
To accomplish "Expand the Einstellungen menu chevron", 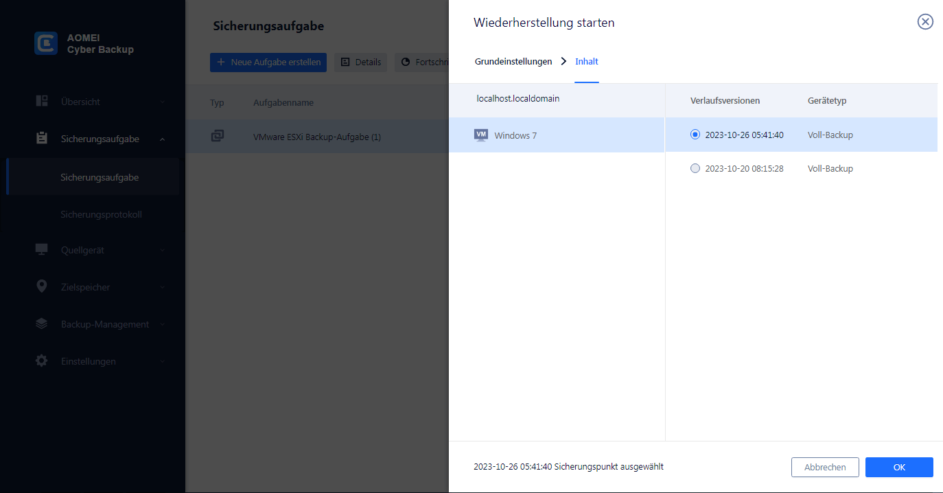I will pyautogui.click(x=163, y=361).
